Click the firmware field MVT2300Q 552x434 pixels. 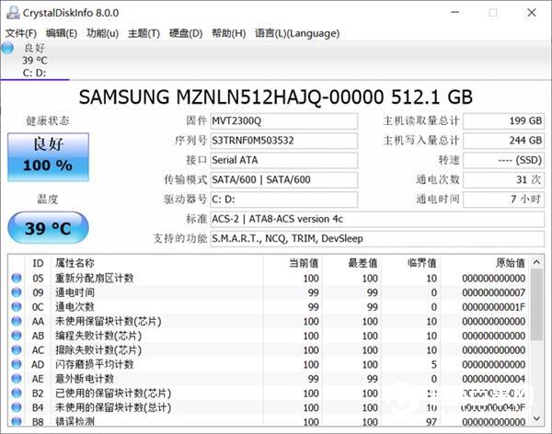tap(284, 121)
